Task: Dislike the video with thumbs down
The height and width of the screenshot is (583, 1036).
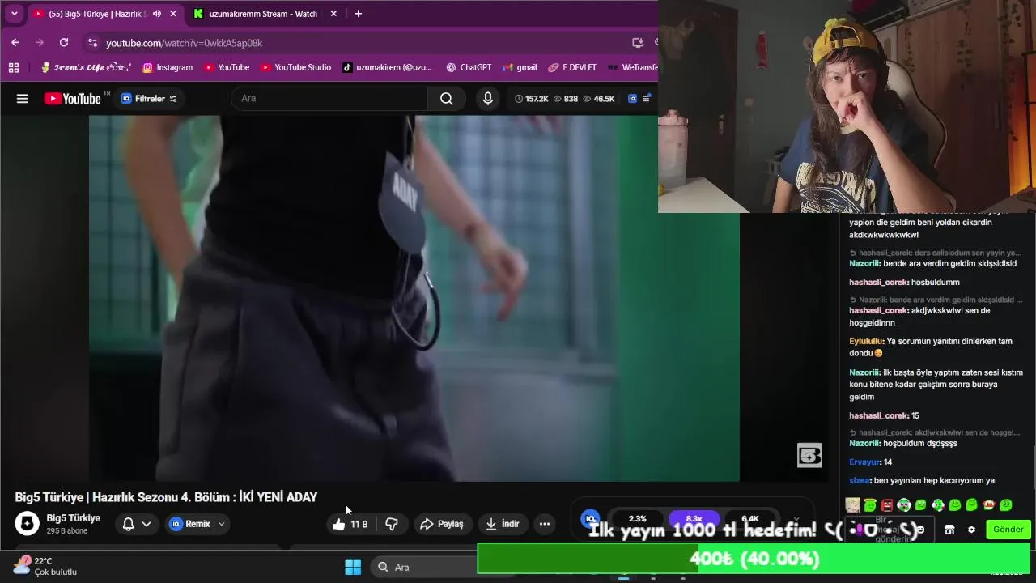Action: (392, 524)
